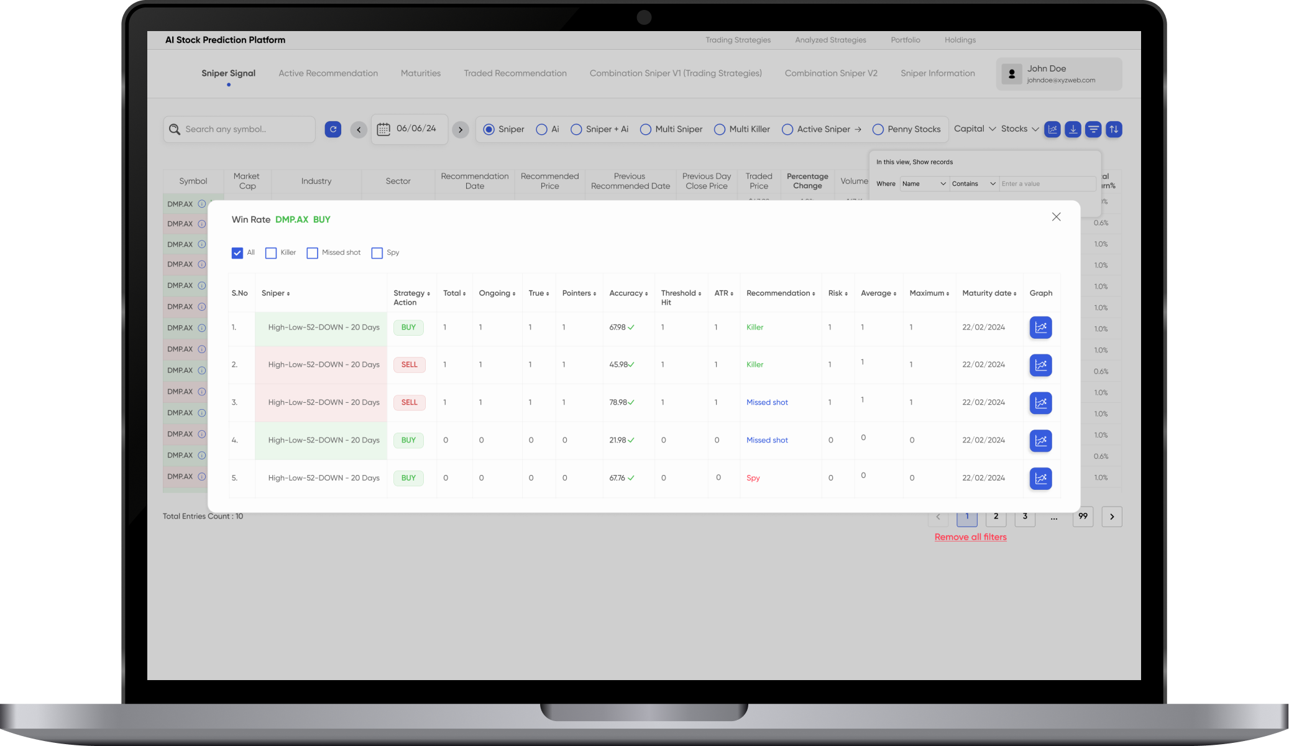Expand the Capital dropdown in toolbar
Screen dimensions: 1289x746
point(974,129)
